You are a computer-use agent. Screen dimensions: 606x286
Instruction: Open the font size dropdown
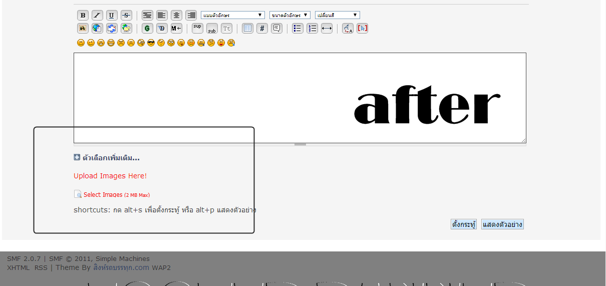coord(289,15)
